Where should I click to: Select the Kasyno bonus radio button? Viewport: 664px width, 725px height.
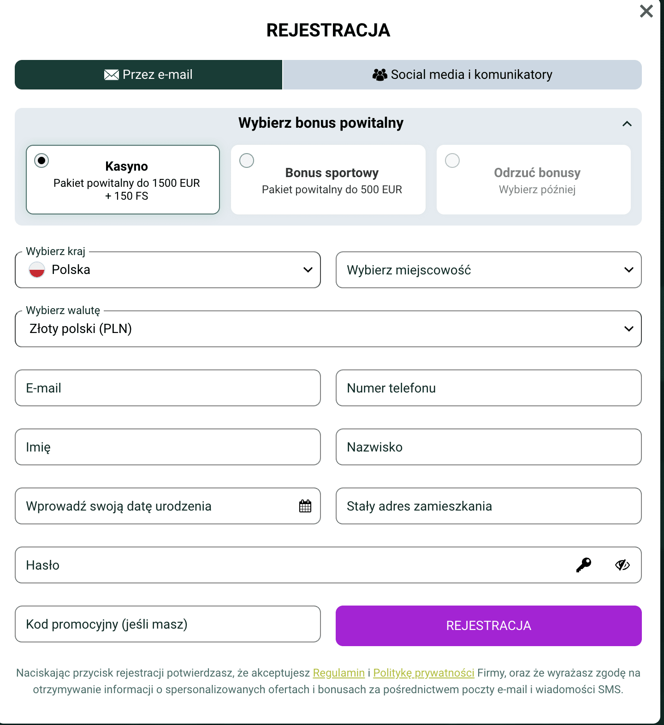click(x=41, y=160)
